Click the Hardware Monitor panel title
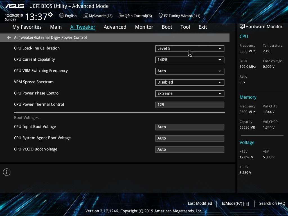 pos(264,26)
